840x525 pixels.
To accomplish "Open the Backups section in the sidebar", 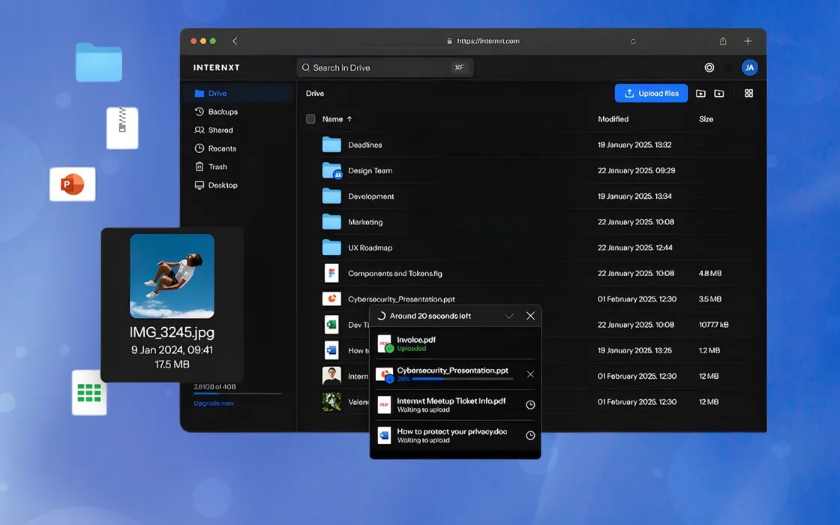I will pos(221,111).
